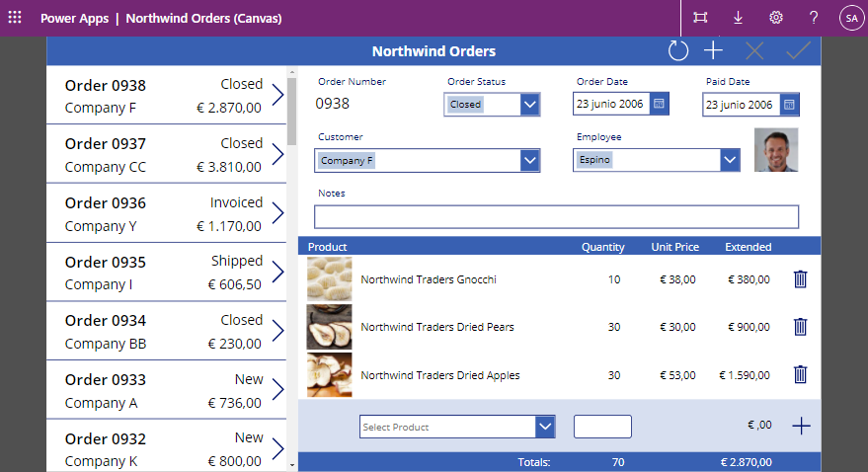Open the SA account avatar
The image size is (868, 472).
852,18
